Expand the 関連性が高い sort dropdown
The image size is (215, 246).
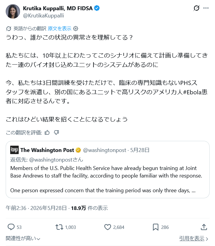pyautogui.click(x=23, y=238)
